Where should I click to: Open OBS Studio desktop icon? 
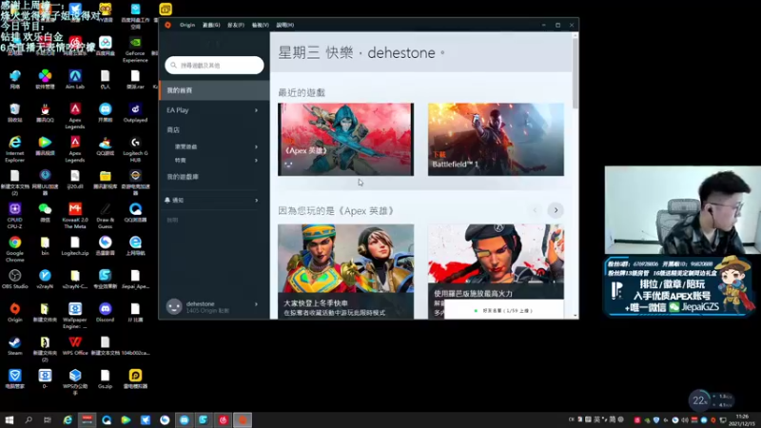15,280
